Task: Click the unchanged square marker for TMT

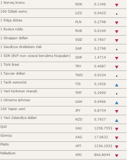Action: pyautogui.click(x=117, y=94)
